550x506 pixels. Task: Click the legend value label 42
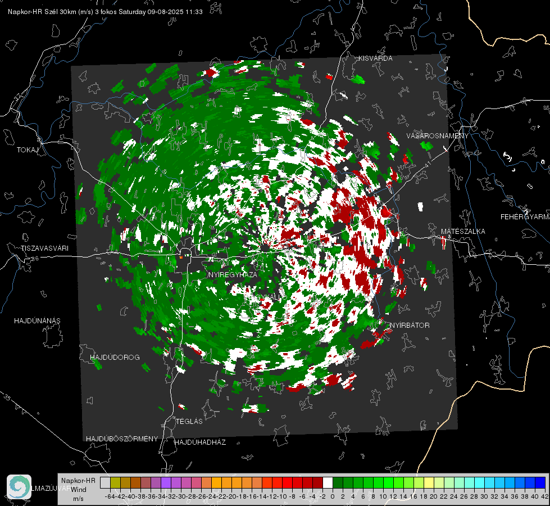544,496
